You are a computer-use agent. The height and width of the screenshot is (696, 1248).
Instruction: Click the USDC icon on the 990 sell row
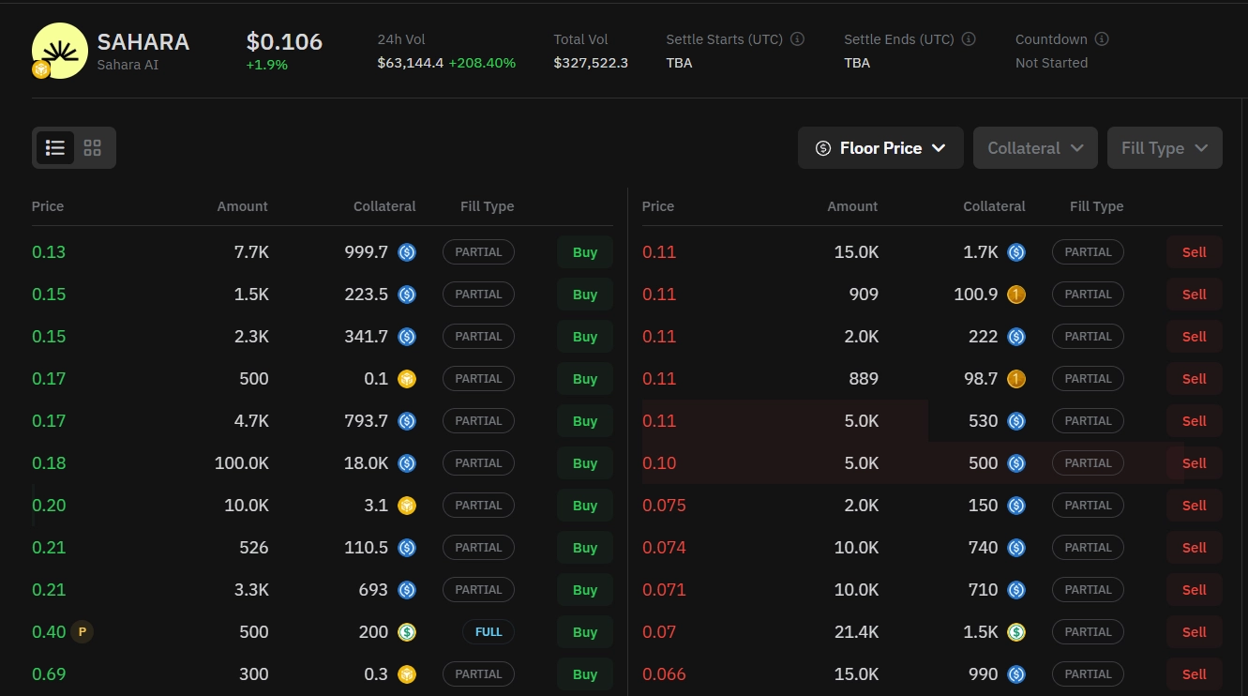(x=1015, y=673)
